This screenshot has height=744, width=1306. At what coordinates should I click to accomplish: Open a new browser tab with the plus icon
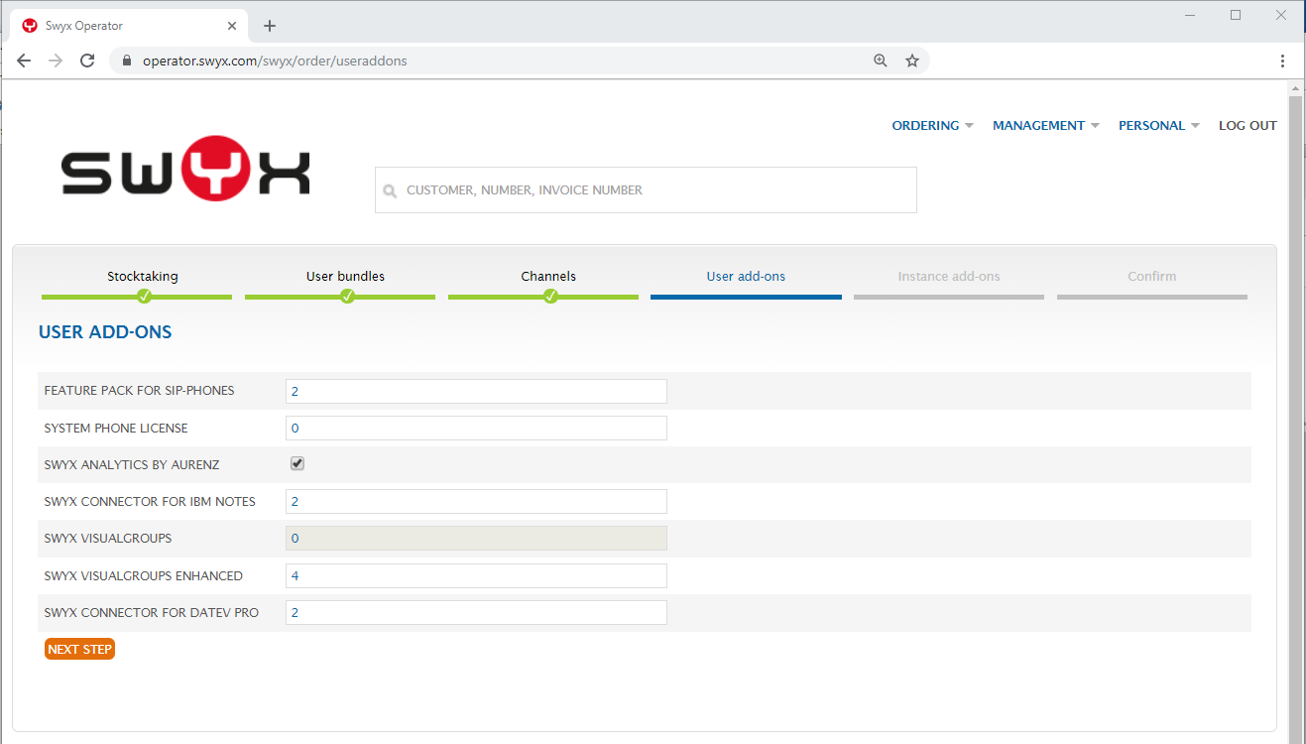[270, 26]
